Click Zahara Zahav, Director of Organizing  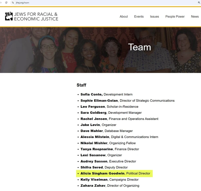coord(110,185)
